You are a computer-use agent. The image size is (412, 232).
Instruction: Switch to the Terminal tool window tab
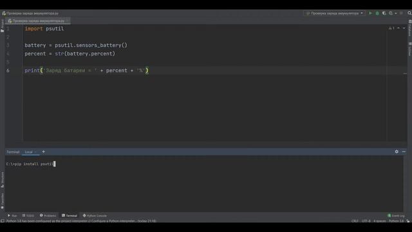(70, 216)
